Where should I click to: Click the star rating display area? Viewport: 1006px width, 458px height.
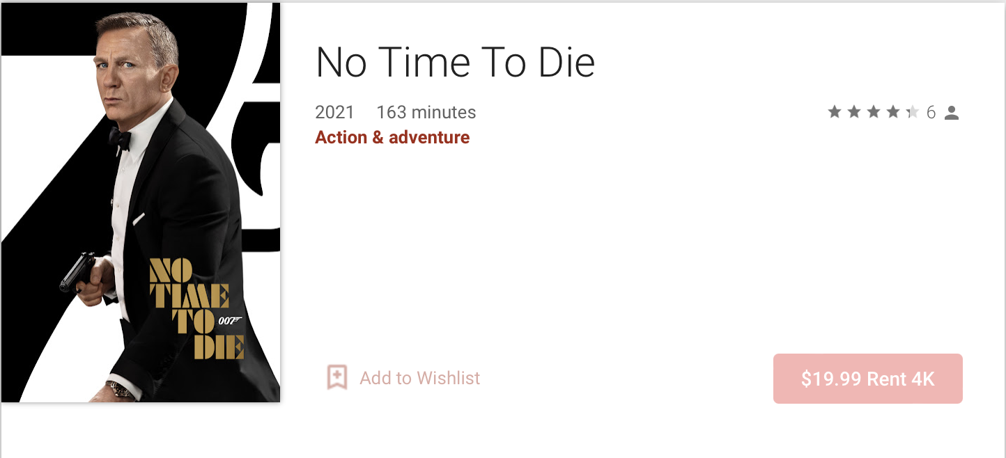tap(874, 111)
